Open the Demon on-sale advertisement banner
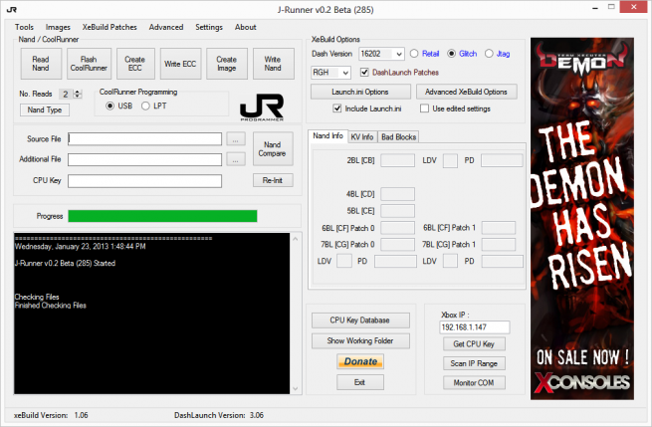Screen dimensions: 652x427 click(582, 215)
